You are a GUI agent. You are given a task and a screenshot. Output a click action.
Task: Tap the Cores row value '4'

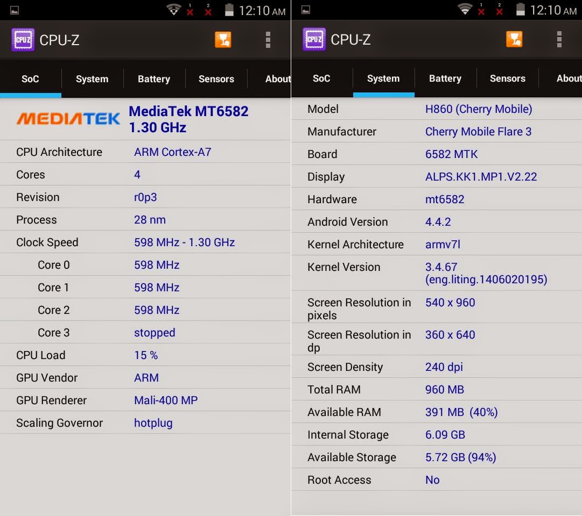tap(137, 175)
